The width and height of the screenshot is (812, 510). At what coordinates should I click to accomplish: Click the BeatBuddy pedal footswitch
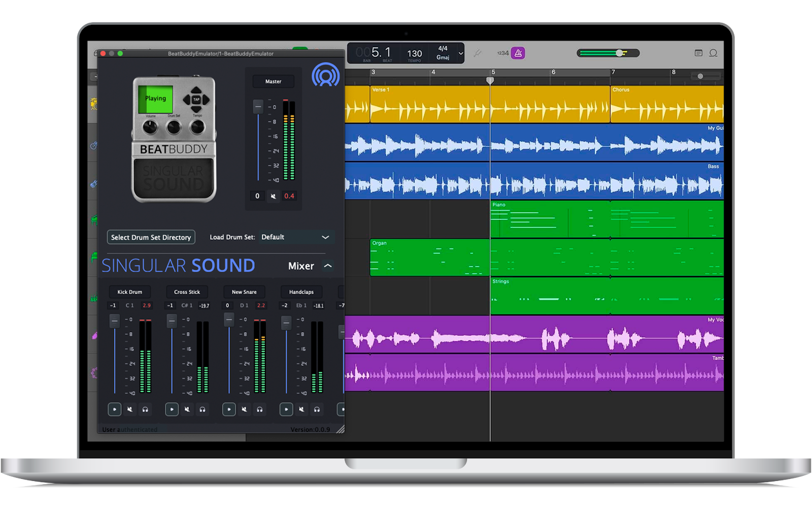click(x=174, y=178)
